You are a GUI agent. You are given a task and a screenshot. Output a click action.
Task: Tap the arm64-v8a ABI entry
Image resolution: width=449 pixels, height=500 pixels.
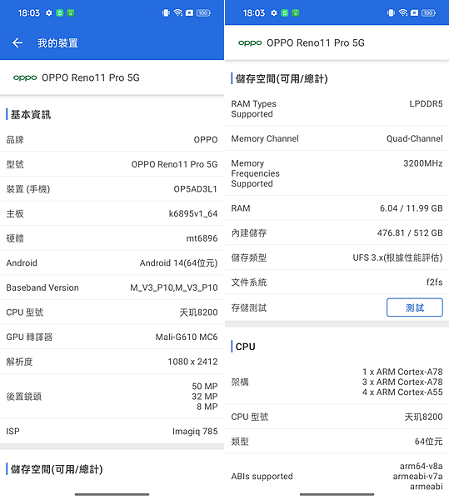422,466
